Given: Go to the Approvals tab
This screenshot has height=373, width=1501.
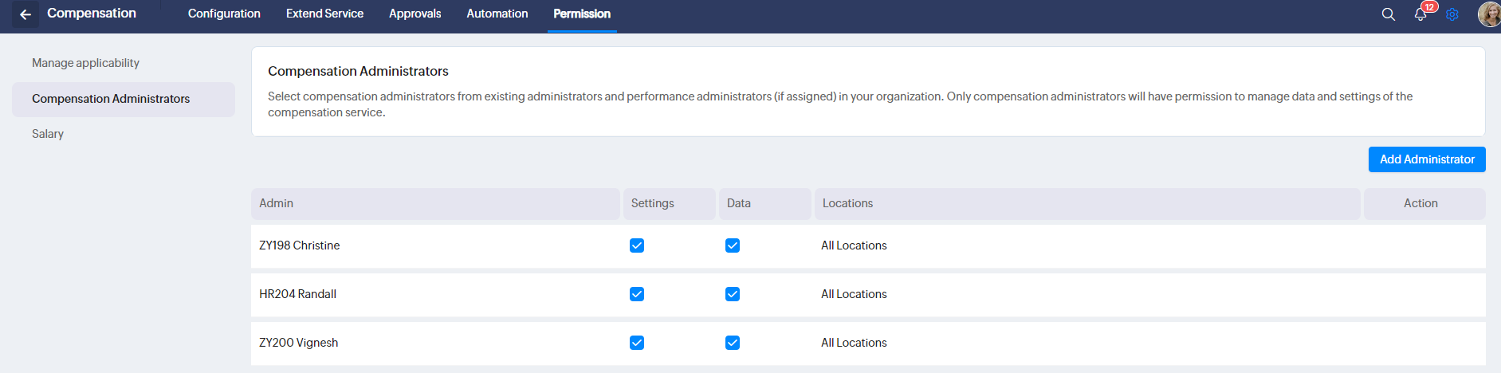Looking at the screenshot, I should point(415,14).
